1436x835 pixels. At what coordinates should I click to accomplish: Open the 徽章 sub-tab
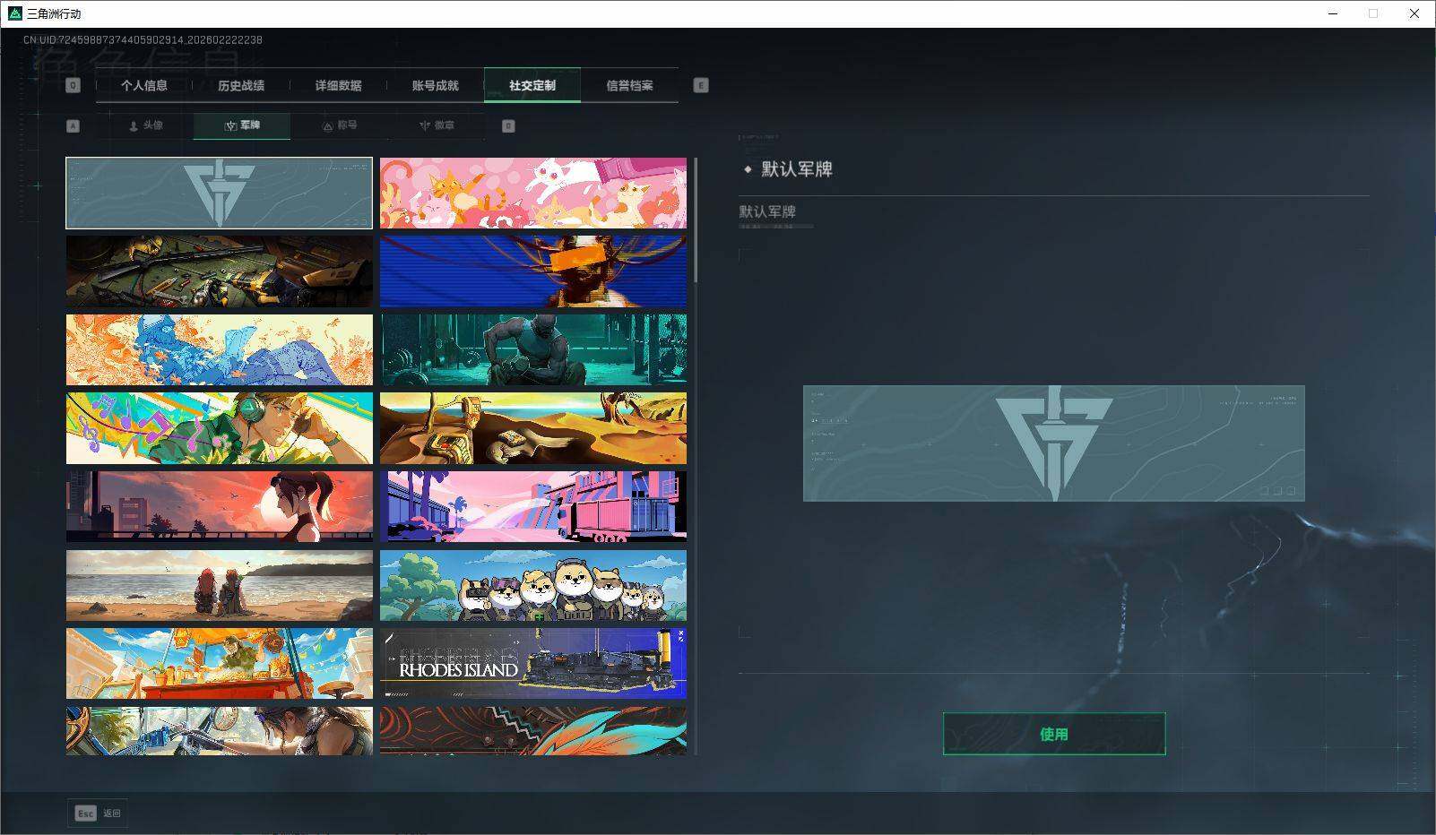[x=436, y=125]
